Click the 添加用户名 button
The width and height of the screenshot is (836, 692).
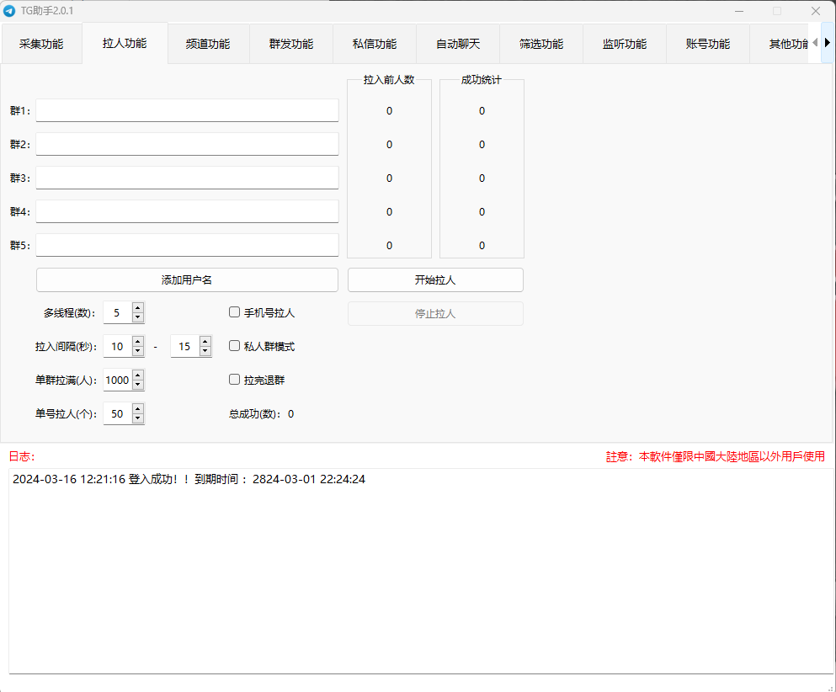coord(187,279)
